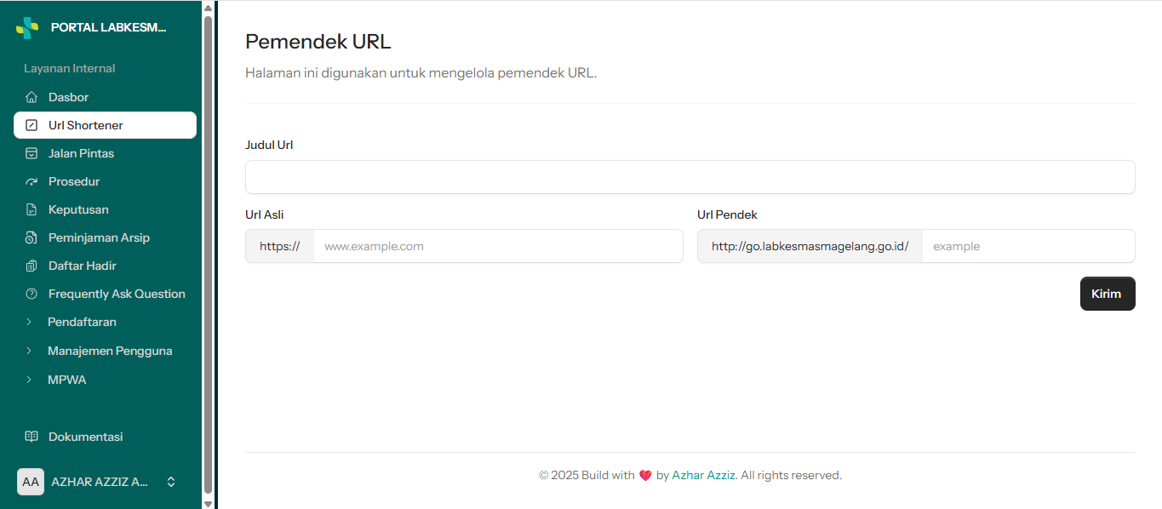Click the Peminjaman Arsip icon
1162x509 pixels.
31,237
